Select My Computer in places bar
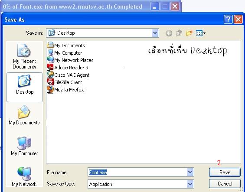Screen dimensions: 245x192 tap(24, 146)
